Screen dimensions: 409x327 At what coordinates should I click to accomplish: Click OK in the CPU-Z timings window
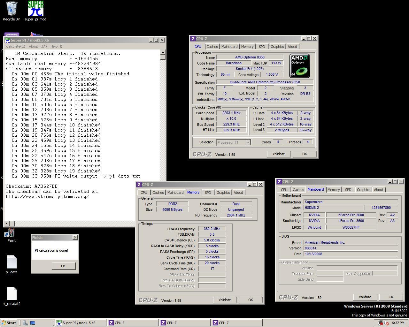point(251,300)
